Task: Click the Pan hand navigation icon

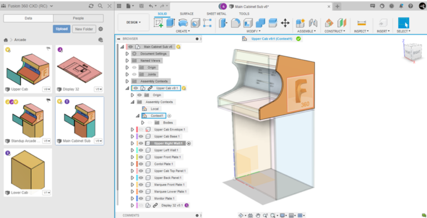Action: pyautogui.click(x=258, y=215)
